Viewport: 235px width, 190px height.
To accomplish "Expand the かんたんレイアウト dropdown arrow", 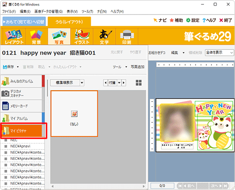I will (80, 67).
